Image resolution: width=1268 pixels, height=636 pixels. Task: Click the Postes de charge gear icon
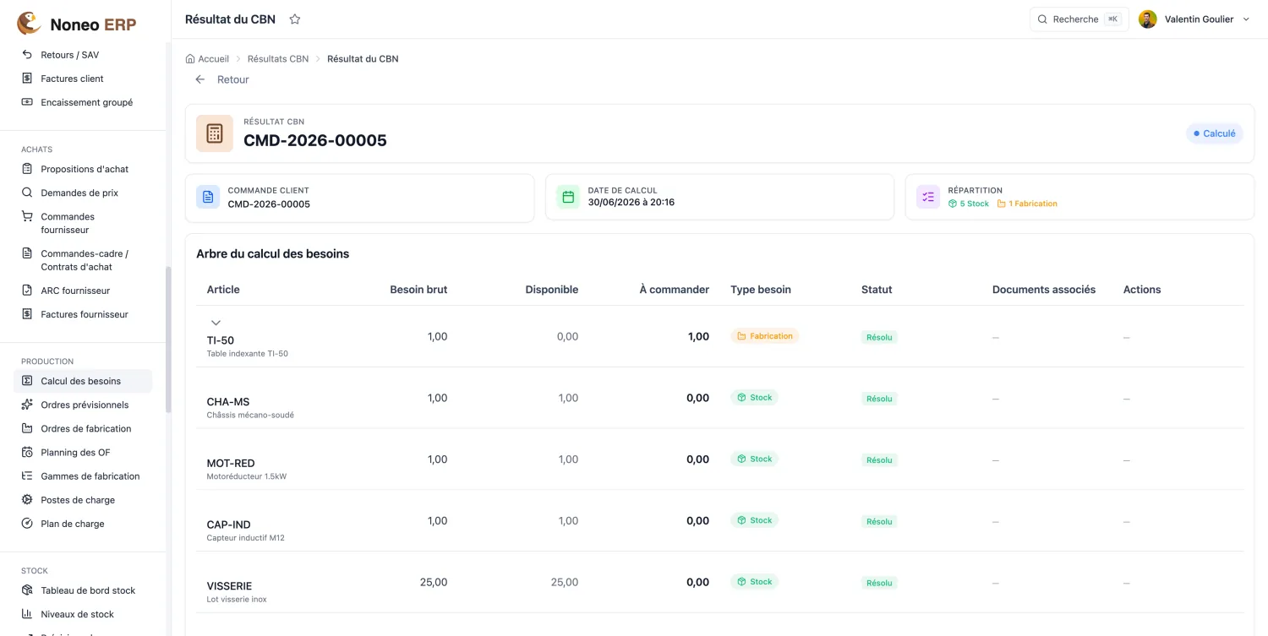pos(27,499)
